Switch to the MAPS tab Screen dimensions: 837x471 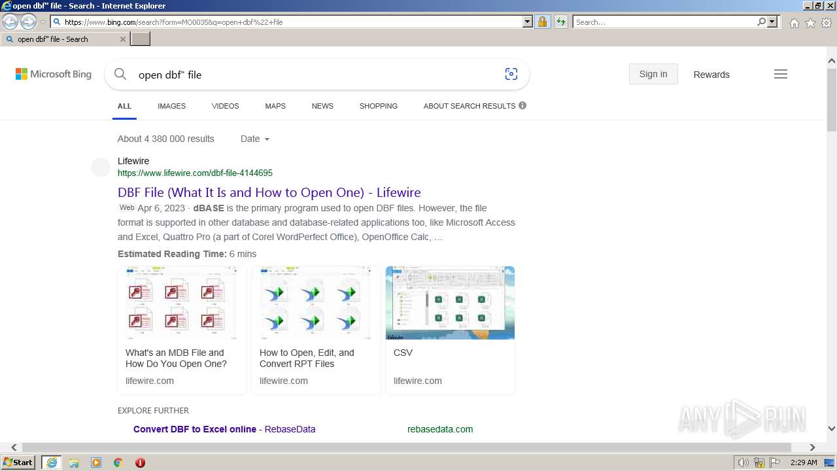(x=275, y=106)
